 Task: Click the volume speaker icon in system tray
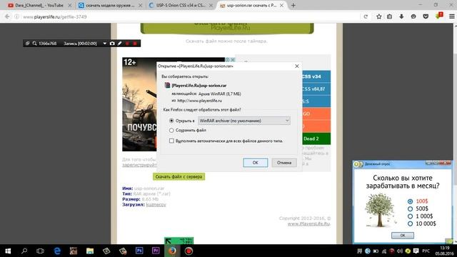(400, 251)
